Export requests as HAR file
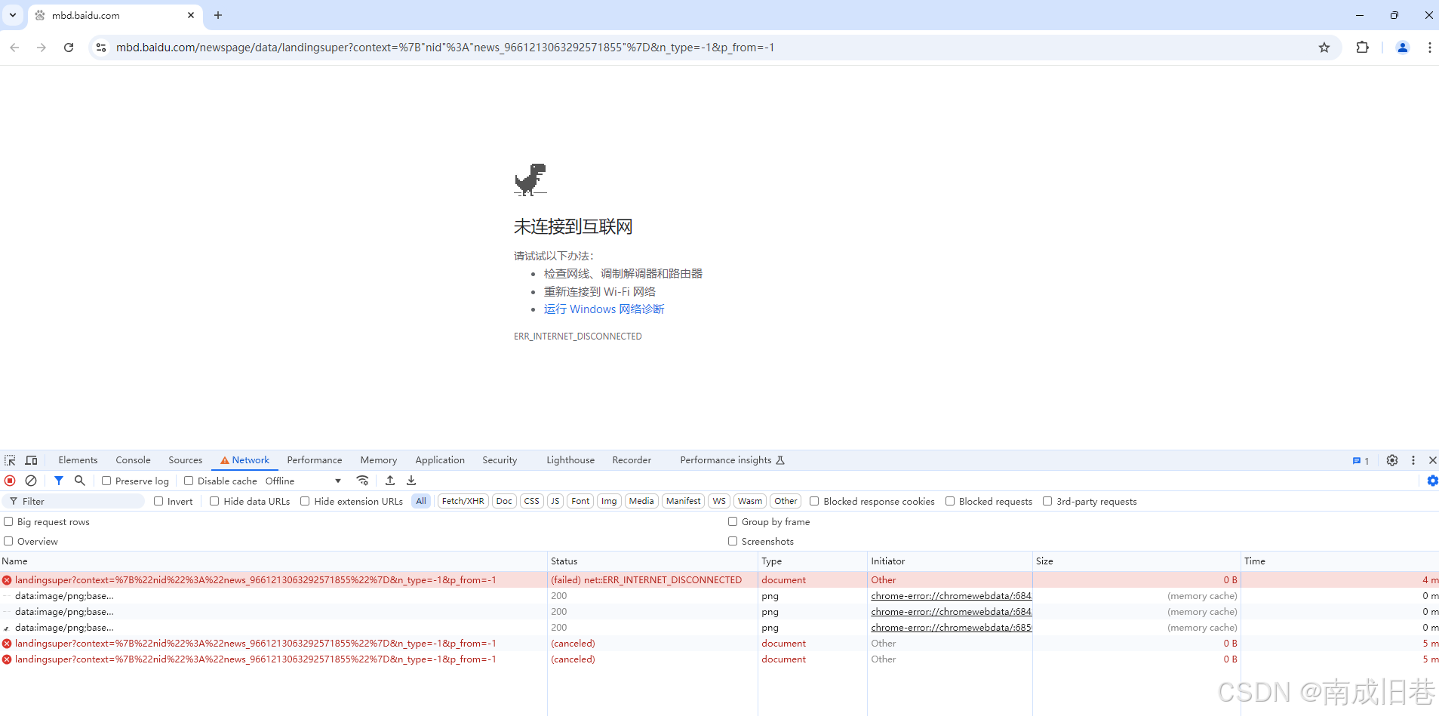The width and height of the screenshot is (1439, 716). 410,481
